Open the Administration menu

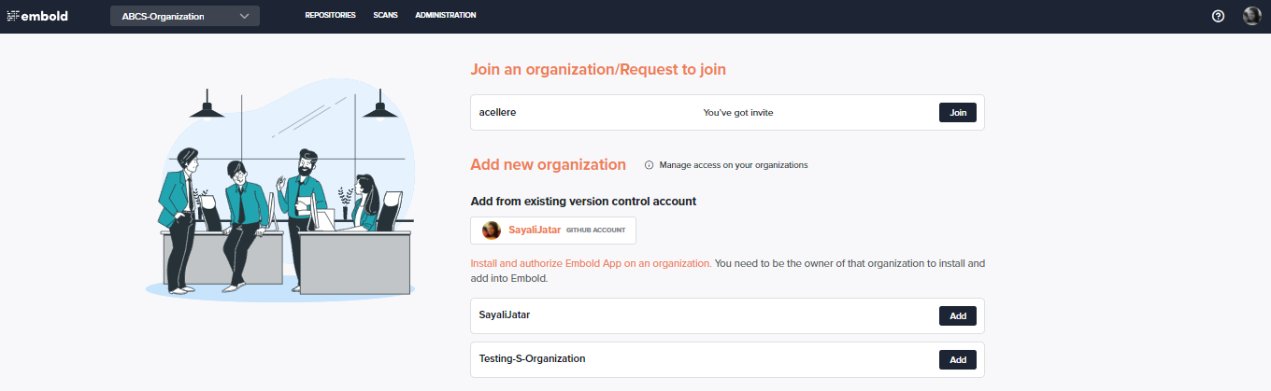click(x=446, y=15)
